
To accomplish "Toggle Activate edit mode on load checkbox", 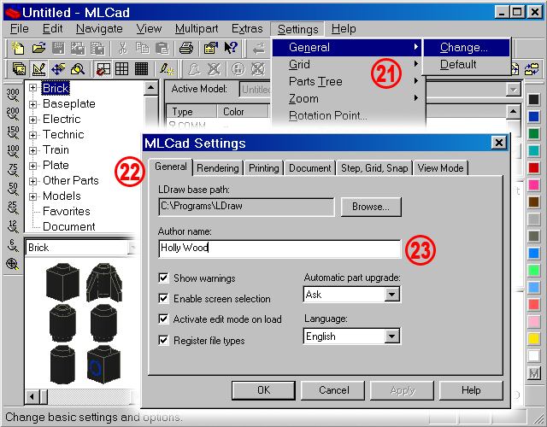I will click(x=163, y=319).
